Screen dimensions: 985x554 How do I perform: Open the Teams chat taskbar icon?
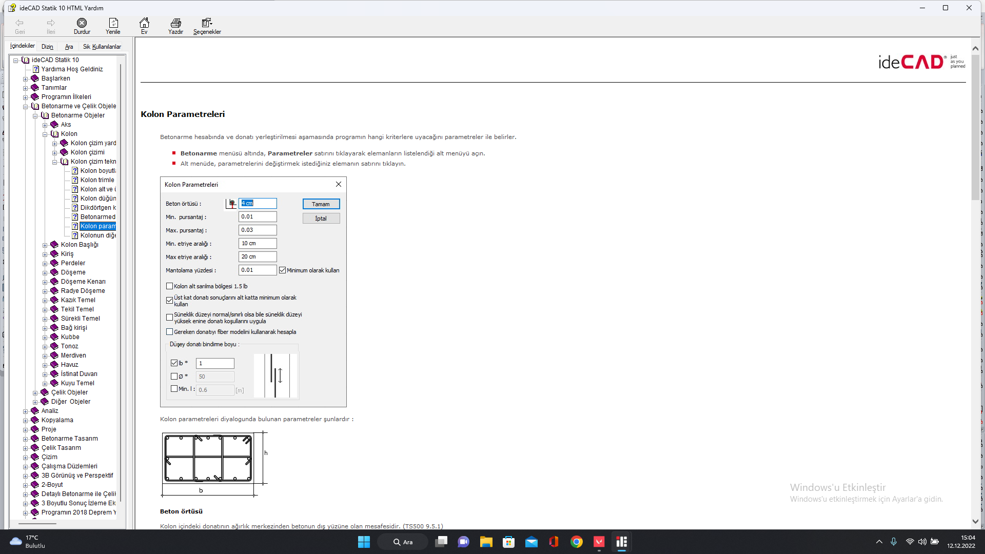(463, 542)
